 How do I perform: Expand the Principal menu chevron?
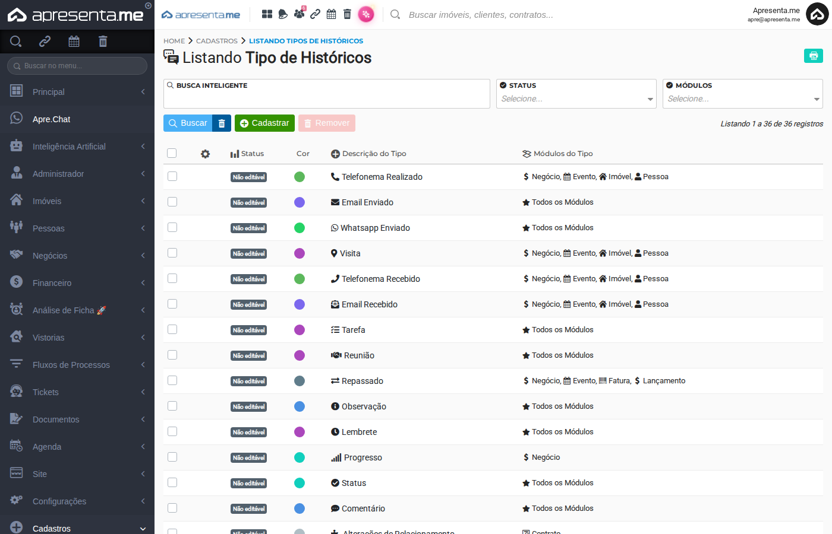(x=143, y=92)
